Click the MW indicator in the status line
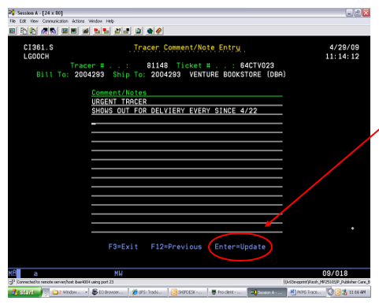This screenshot has height=308, width=379. pos(118,273)
